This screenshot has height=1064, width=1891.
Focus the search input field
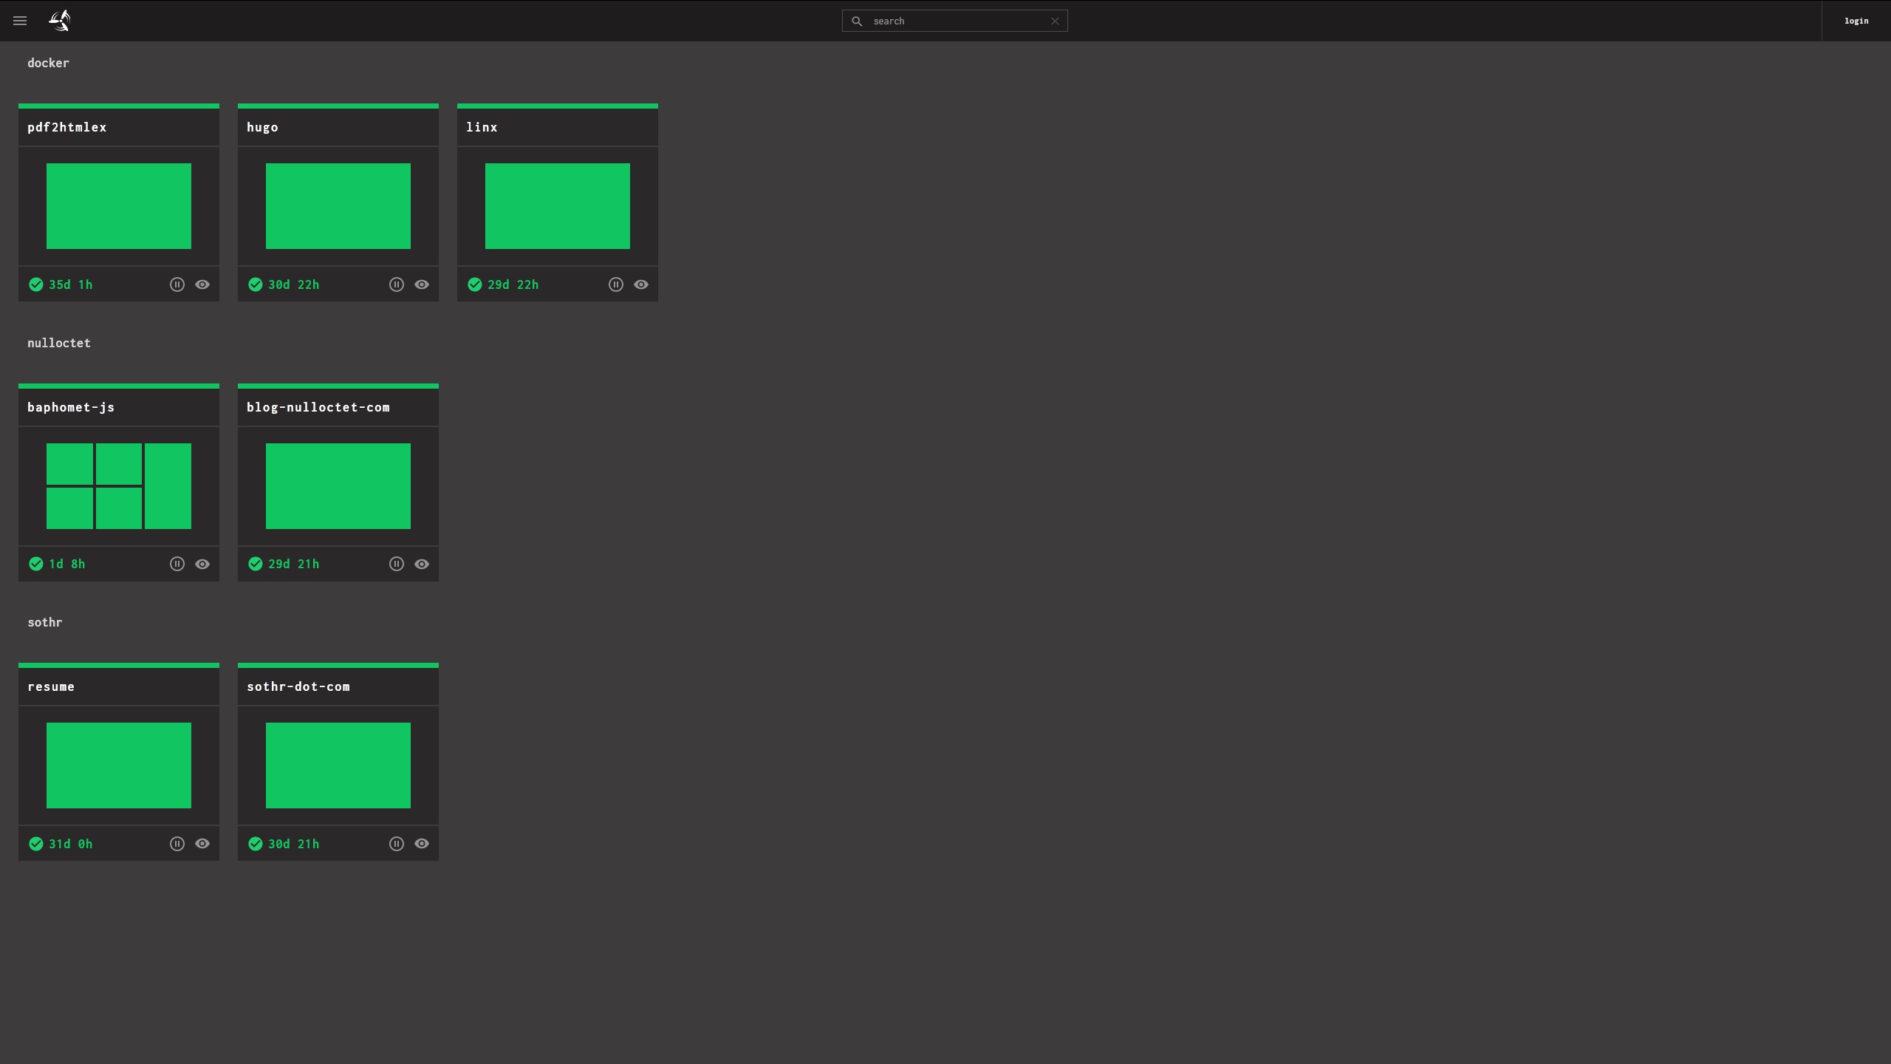[x=955, y=21]
